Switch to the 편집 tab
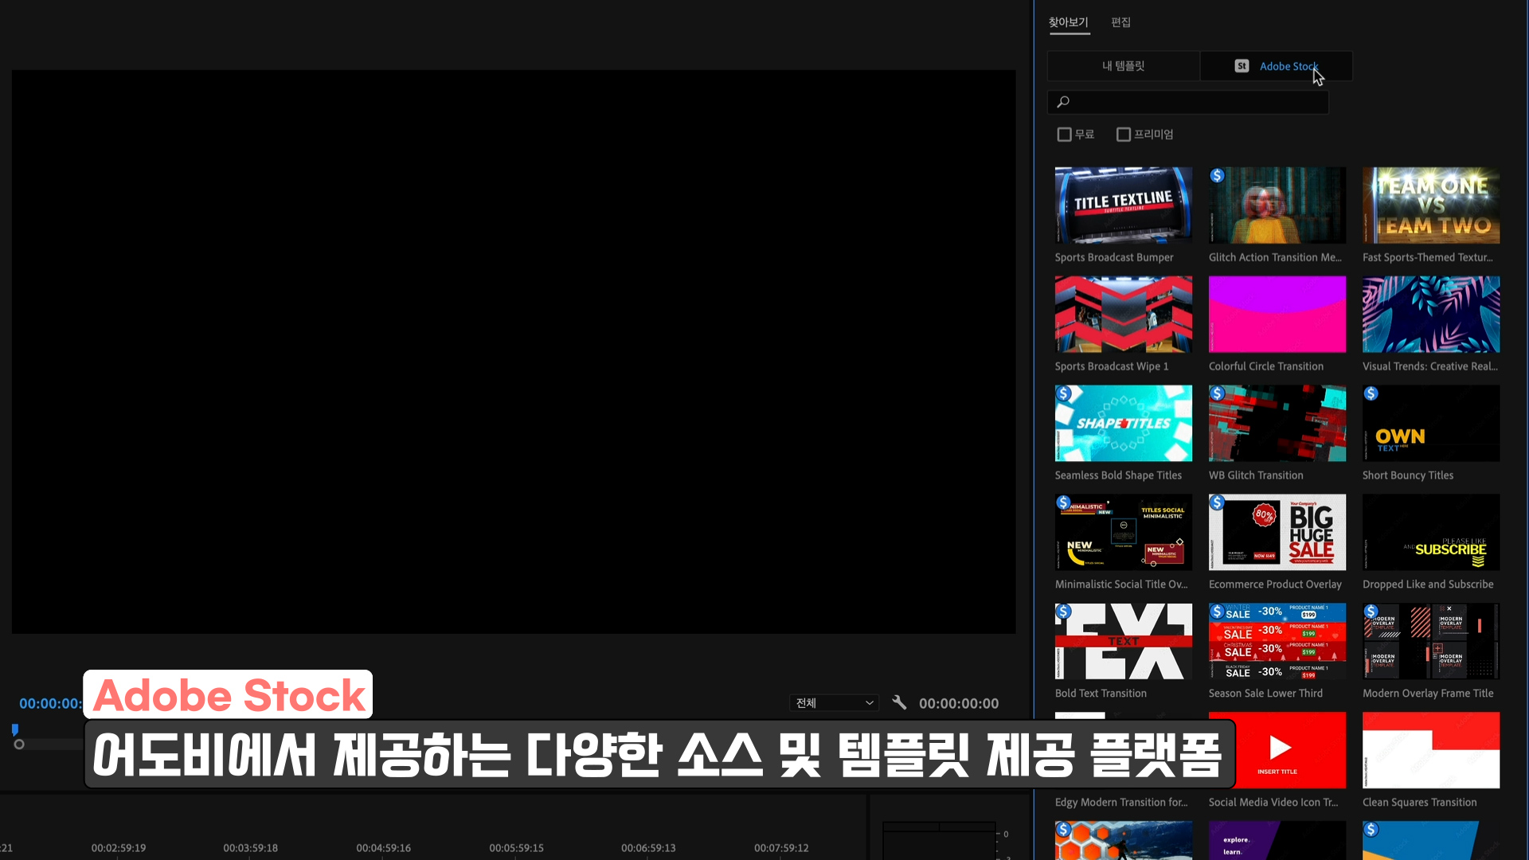1529x860 pixels. click(x=1120, y=22)
